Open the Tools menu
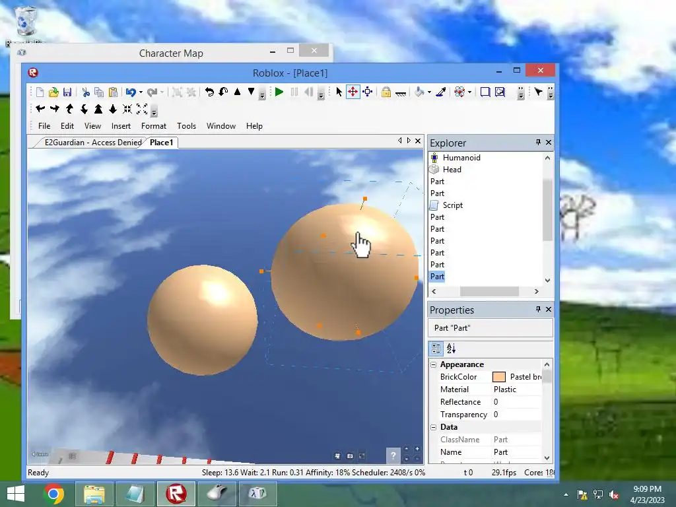676x507 pixels. (x=186, y=126)
